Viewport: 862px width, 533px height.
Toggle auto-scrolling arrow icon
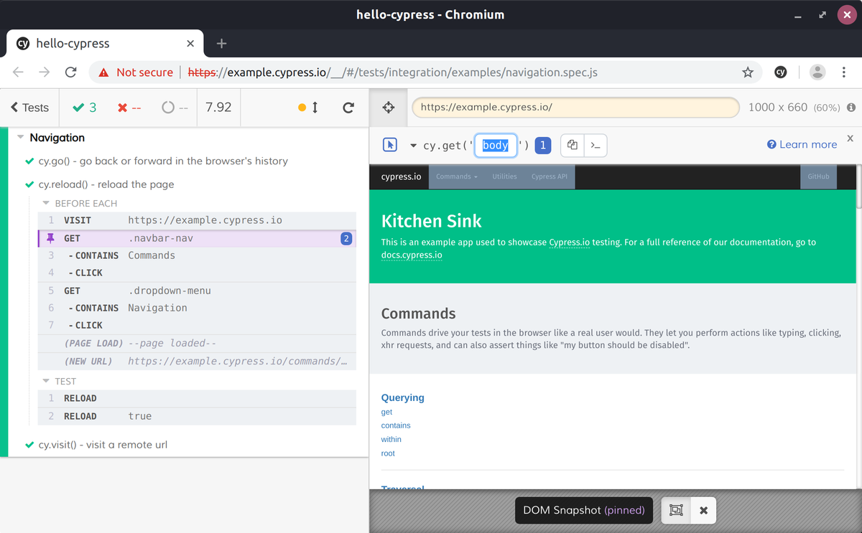click(x=315, y=108)
